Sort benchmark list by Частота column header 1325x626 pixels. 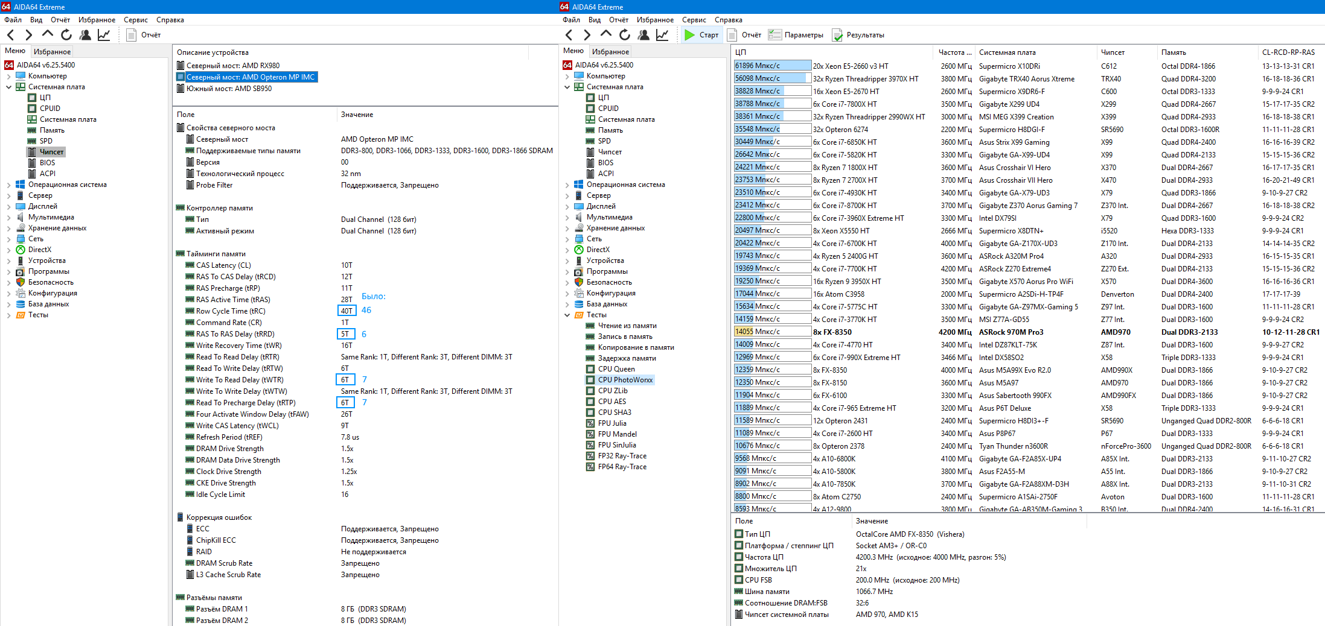(954, 52)
